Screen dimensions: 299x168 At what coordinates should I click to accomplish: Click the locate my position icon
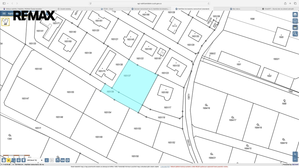click(18, 160)
